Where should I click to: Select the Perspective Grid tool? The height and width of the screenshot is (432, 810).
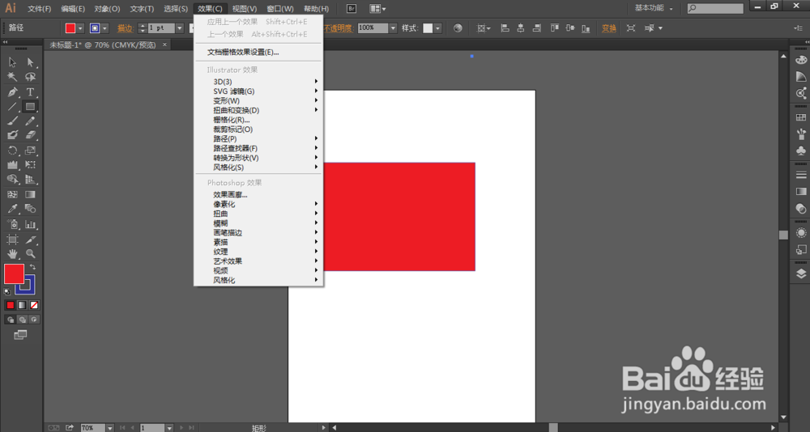click(x=31, y=180)
